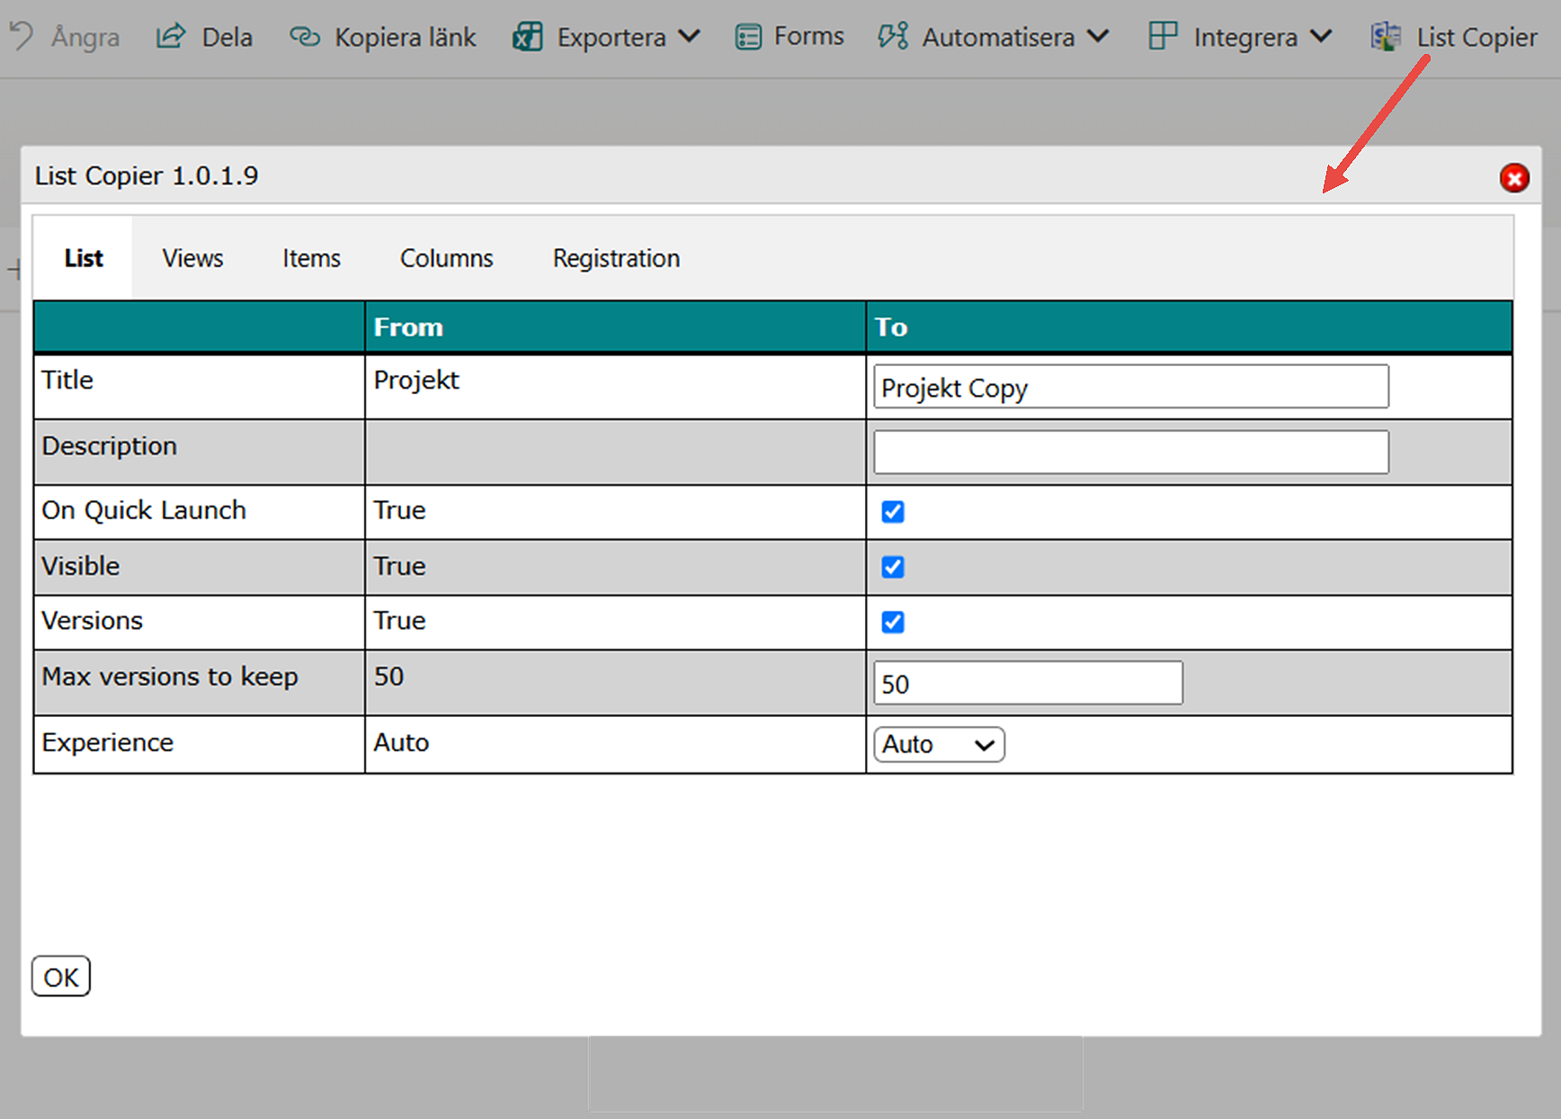The width and height of the screenshot is (1561, 1119).
Task: Select the Dela share icon
Action: pos(169,36)
